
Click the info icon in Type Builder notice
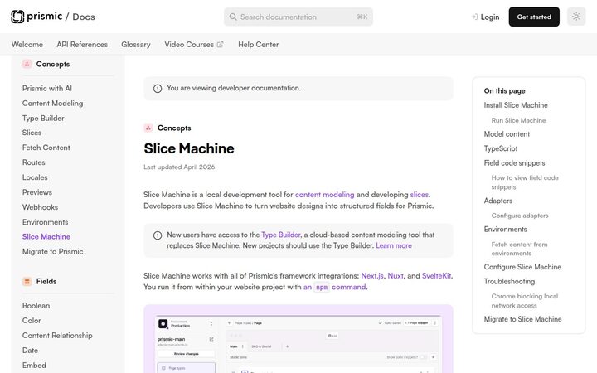[x=158, y=235]
